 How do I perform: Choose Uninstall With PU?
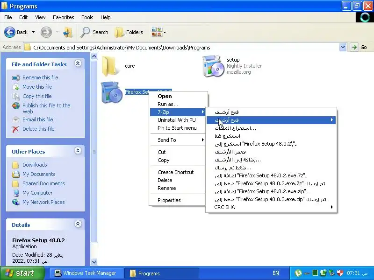(x=178, y=120)
